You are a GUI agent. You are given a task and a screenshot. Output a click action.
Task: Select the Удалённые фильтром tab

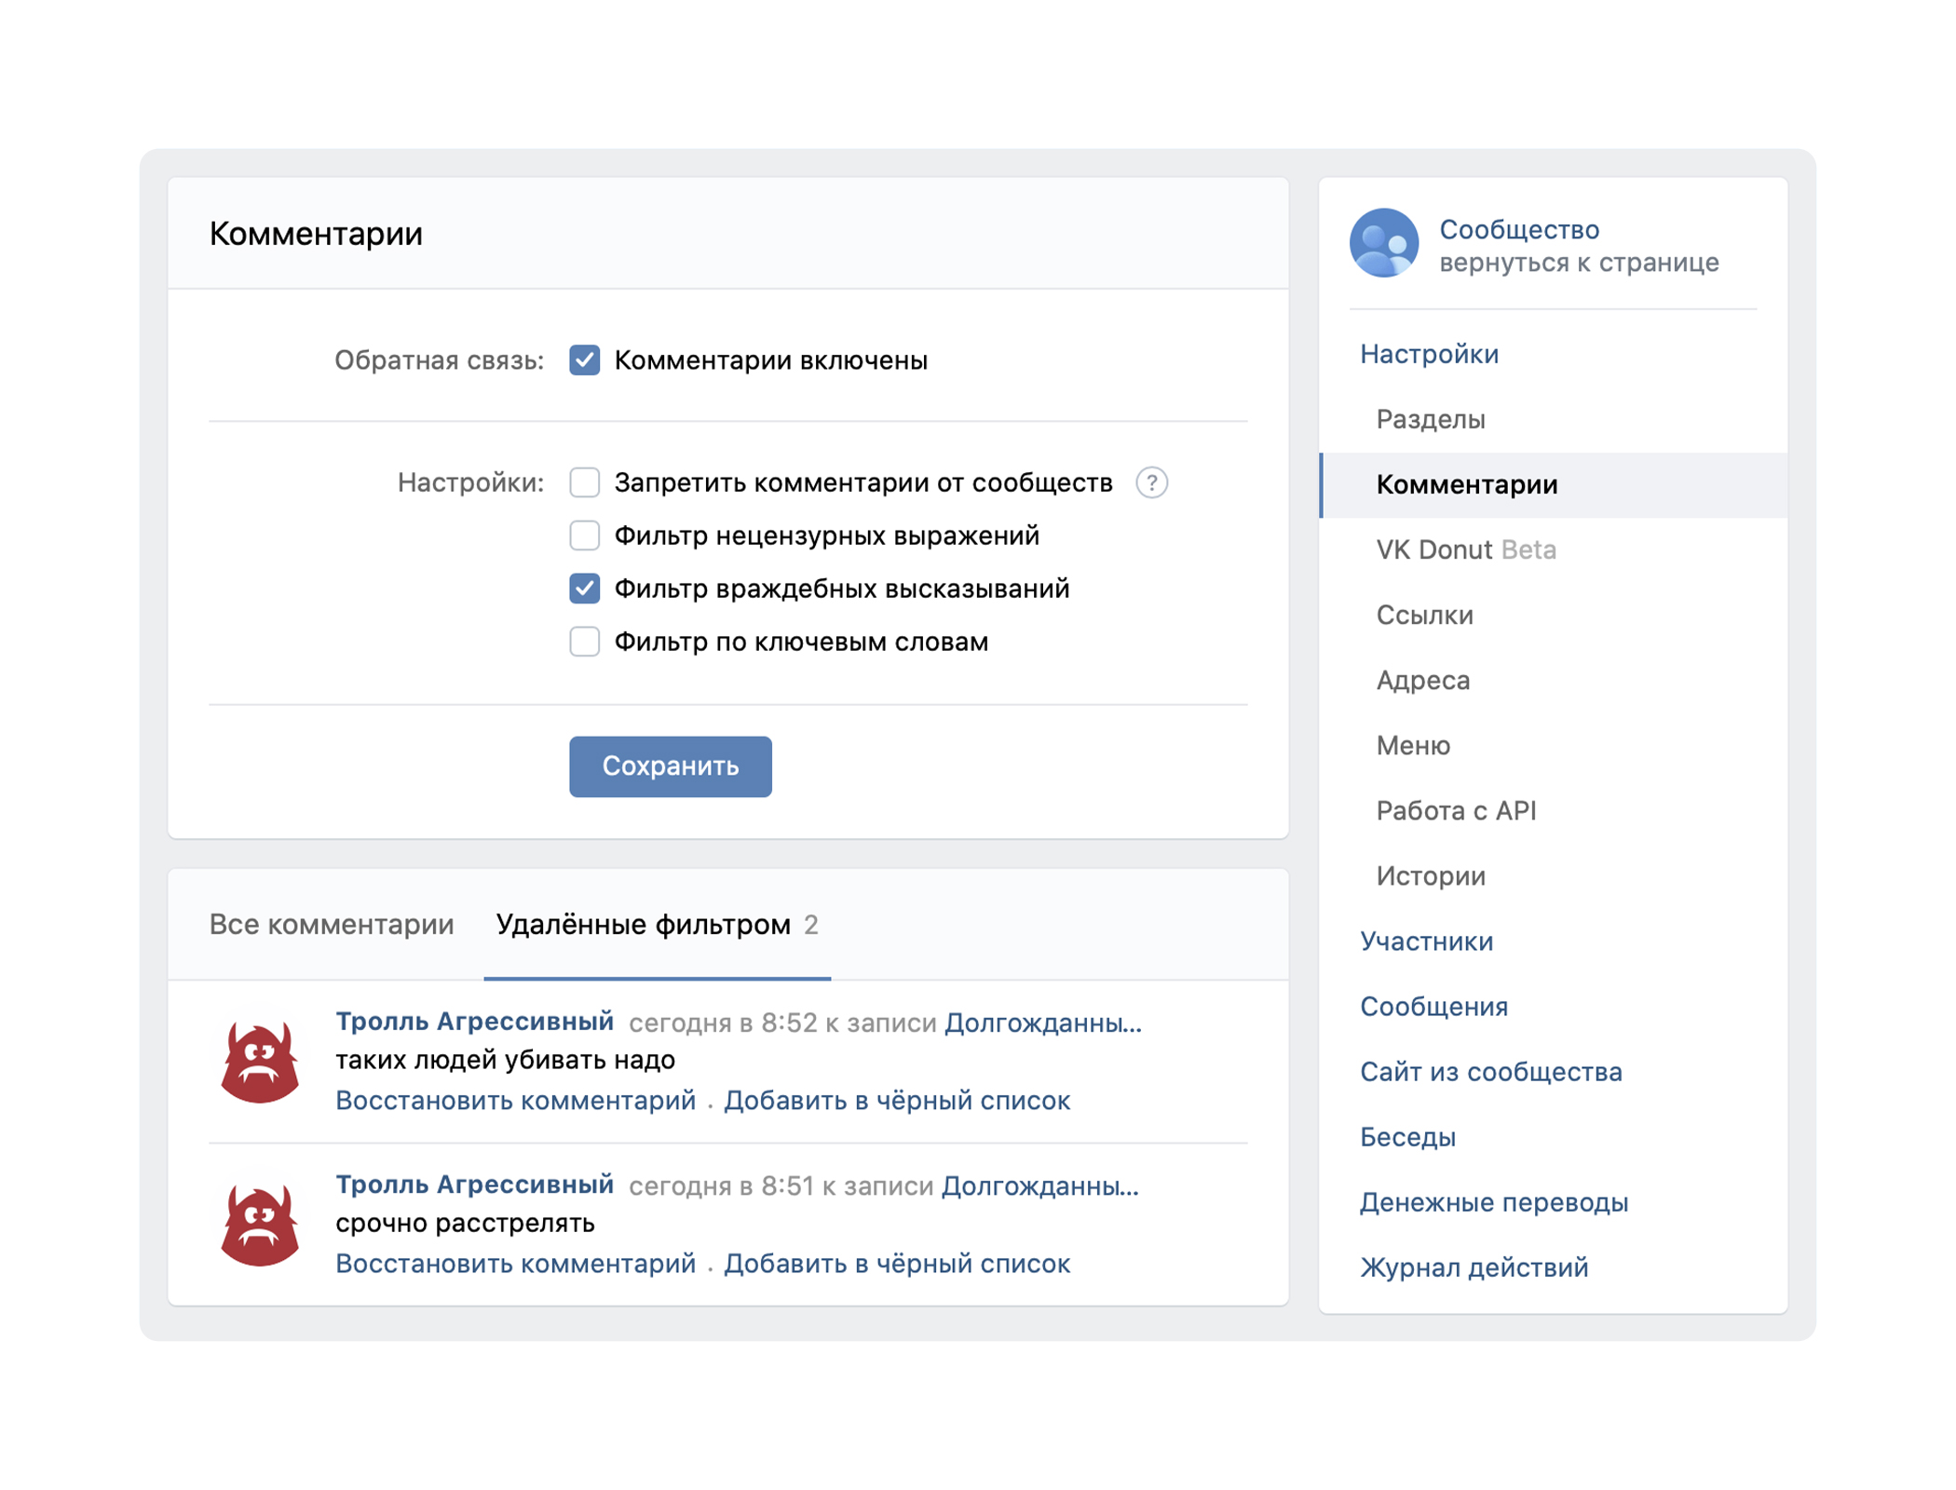(x=656, y=925)
